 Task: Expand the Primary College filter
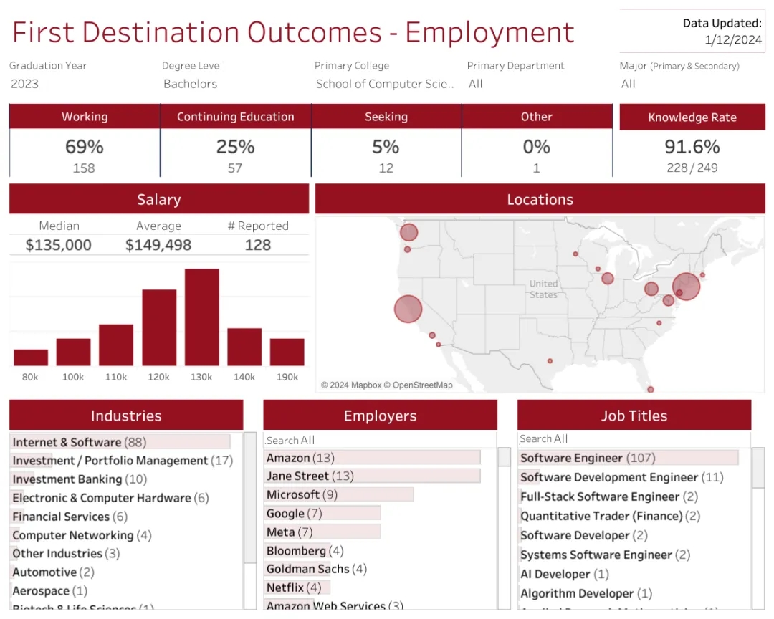point(385,84)
